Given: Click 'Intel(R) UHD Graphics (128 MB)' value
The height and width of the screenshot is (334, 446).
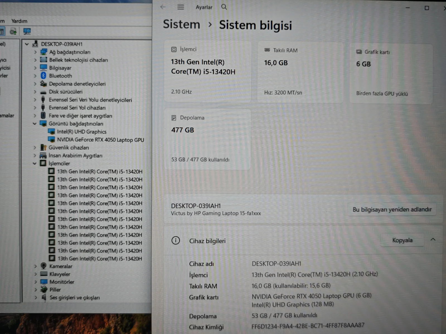Looking at the screenshot, I should (293, 304).
